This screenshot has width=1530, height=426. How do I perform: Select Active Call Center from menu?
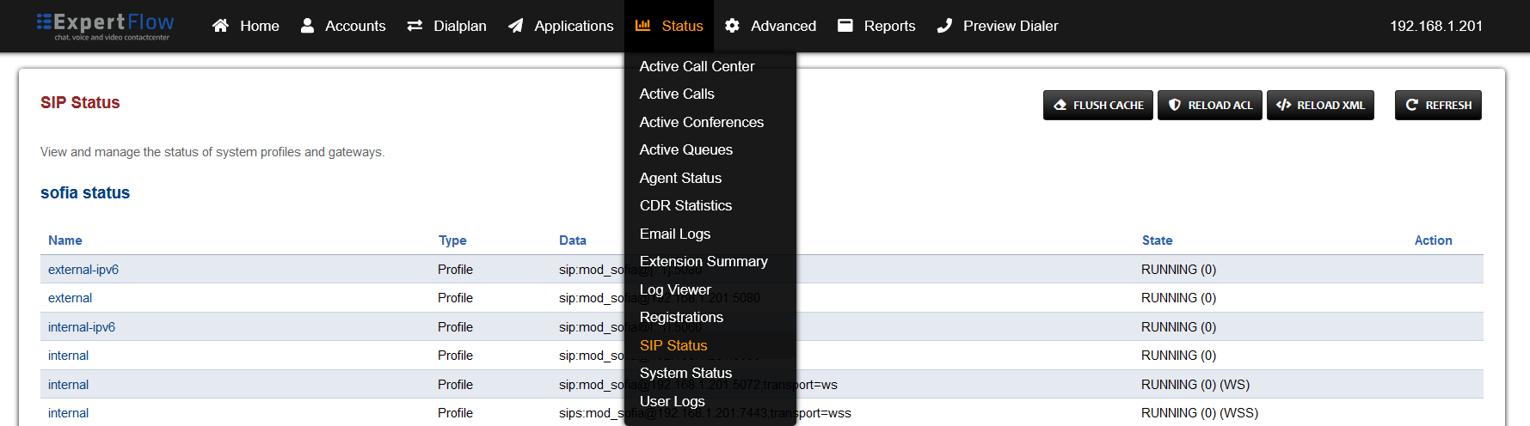[697, 66]
